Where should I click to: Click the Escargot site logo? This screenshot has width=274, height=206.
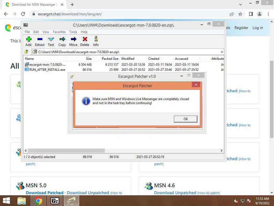click(8, 28)
